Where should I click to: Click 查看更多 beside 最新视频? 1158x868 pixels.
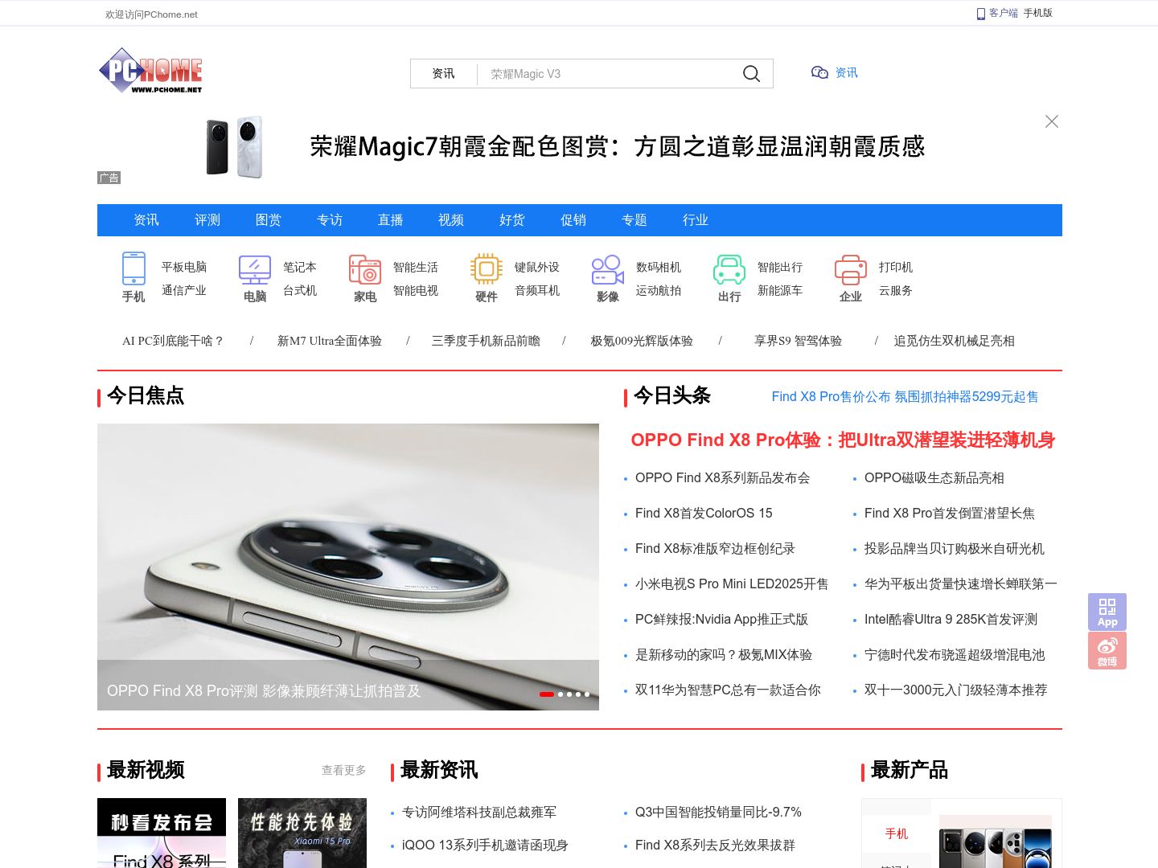click(344, 770)
